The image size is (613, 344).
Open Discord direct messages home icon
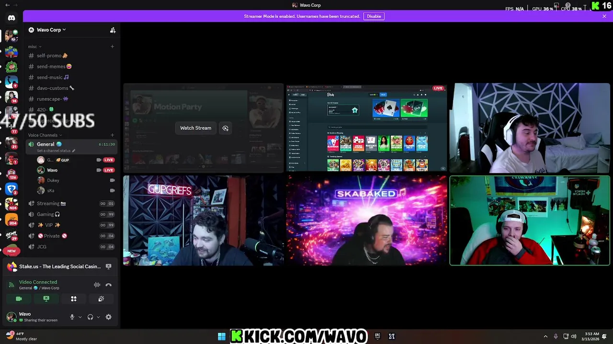tap(11, 18)
